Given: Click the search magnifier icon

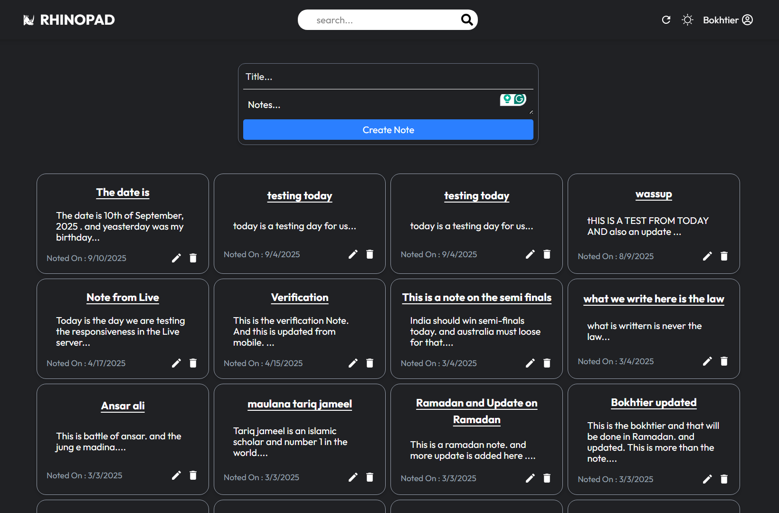Looking at the screenshot, I should [466, 19].
